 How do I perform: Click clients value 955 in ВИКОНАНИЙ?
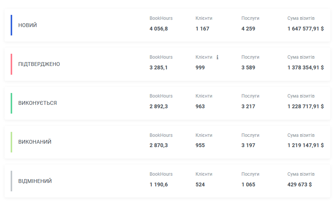pos(200,146)
